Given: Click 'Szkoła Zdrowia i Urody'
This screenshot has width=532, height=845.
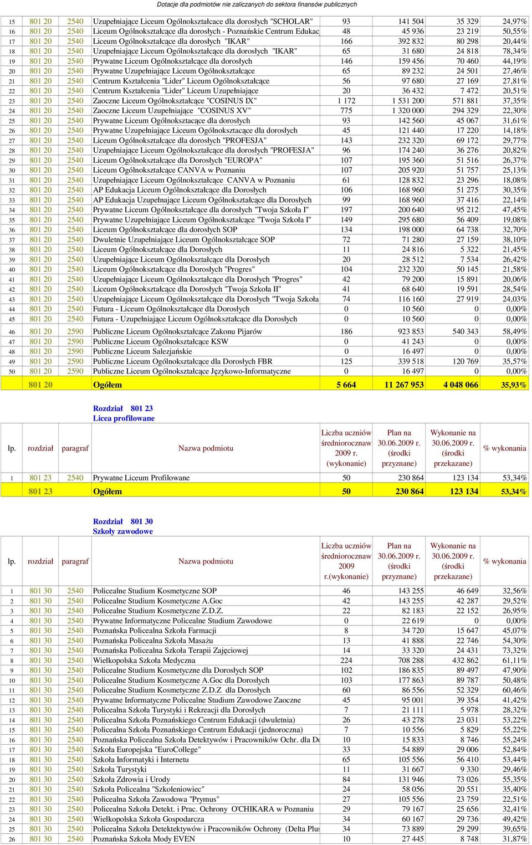Looking at the screenshot, I should point(131,780).
